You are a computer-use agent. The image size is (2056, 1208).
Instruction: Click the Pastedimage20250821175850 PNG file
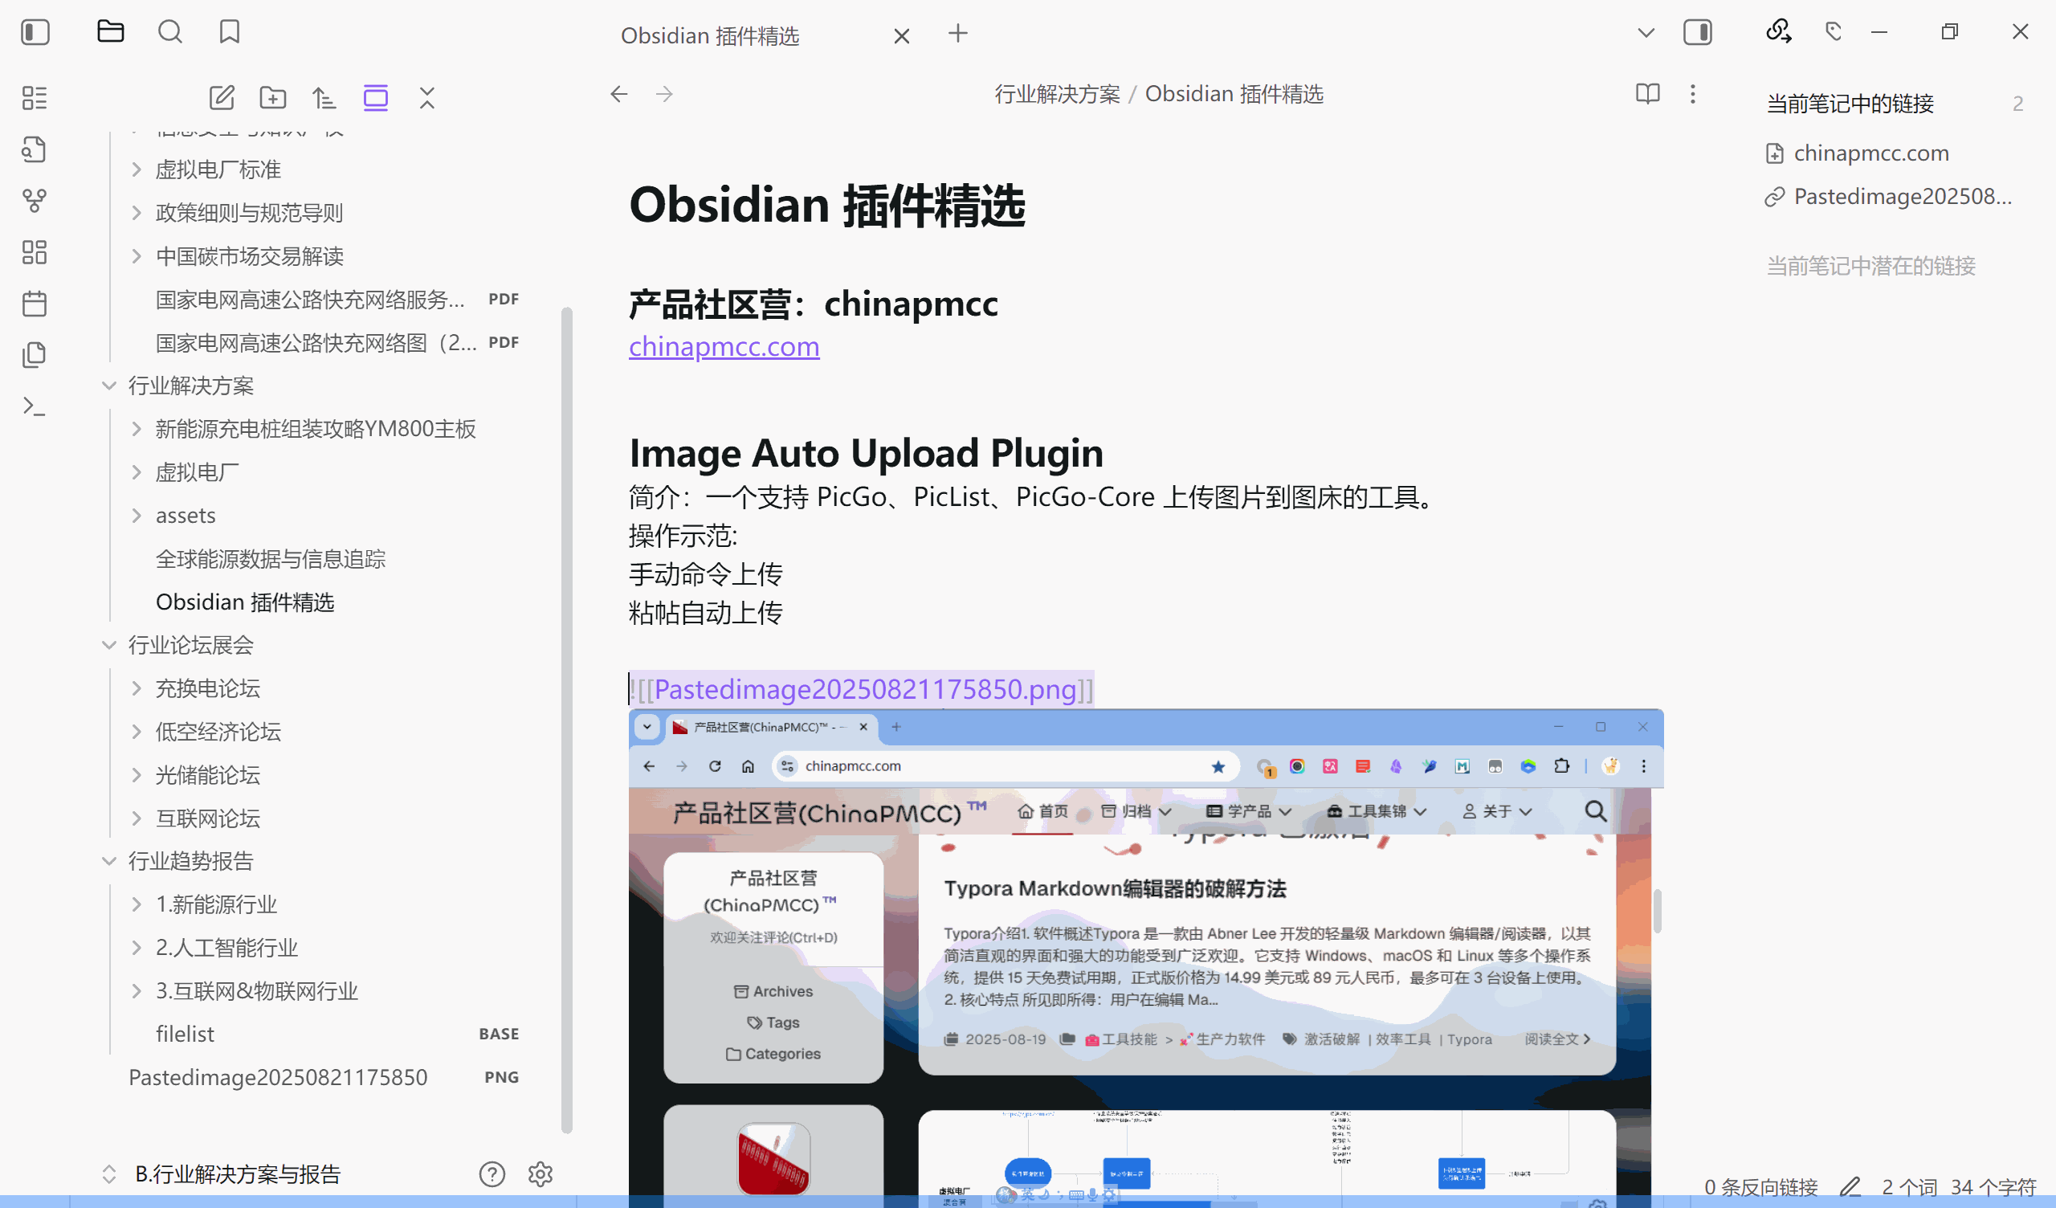[x=277, y=1077]
